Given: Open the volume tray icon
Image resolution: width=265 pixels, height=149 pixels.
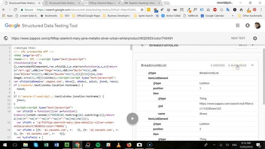Looking at the screenshot, I should coord(227,145).
